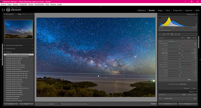Switch to the Mapa module

point(160,10)
